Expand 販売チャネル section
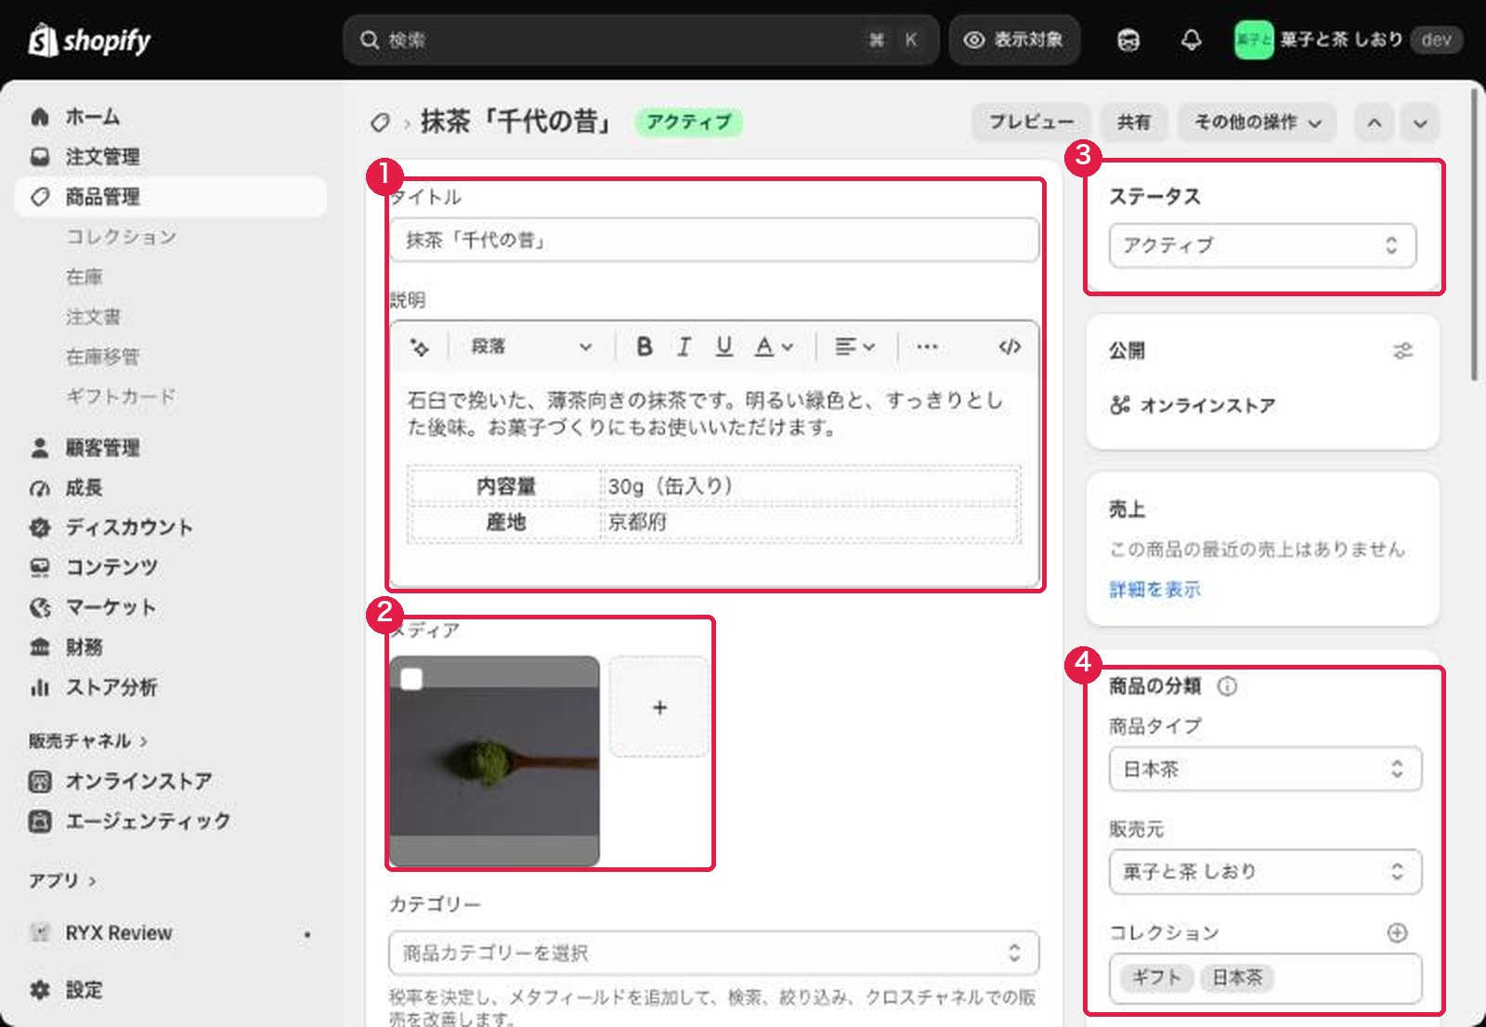 point(88,741)
